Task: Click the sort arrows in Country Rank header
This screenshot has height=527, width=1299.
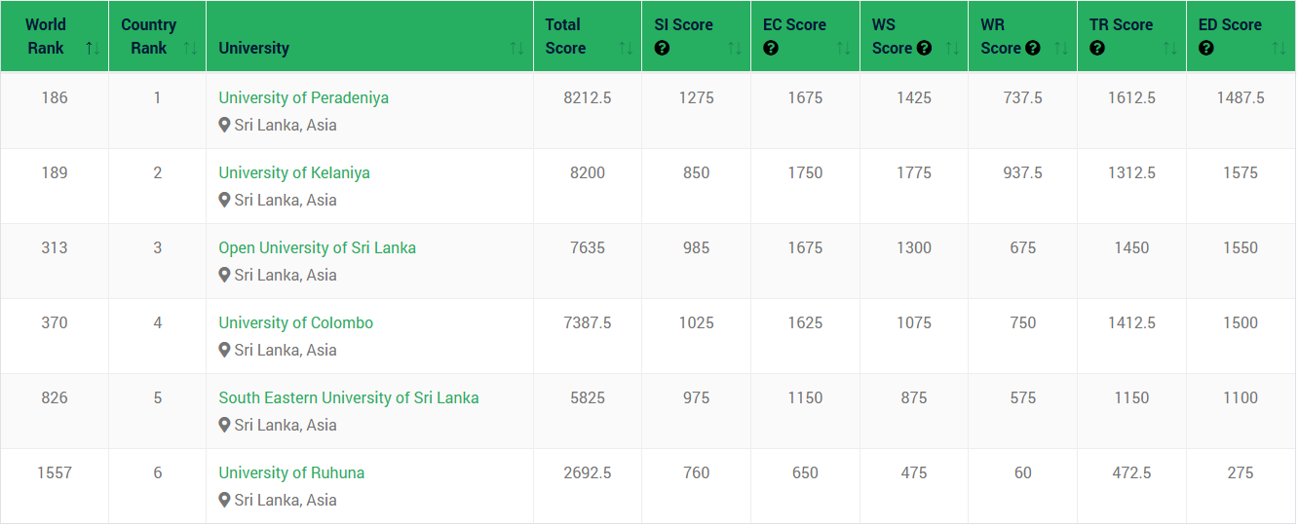Action: (x=190, y=48)
